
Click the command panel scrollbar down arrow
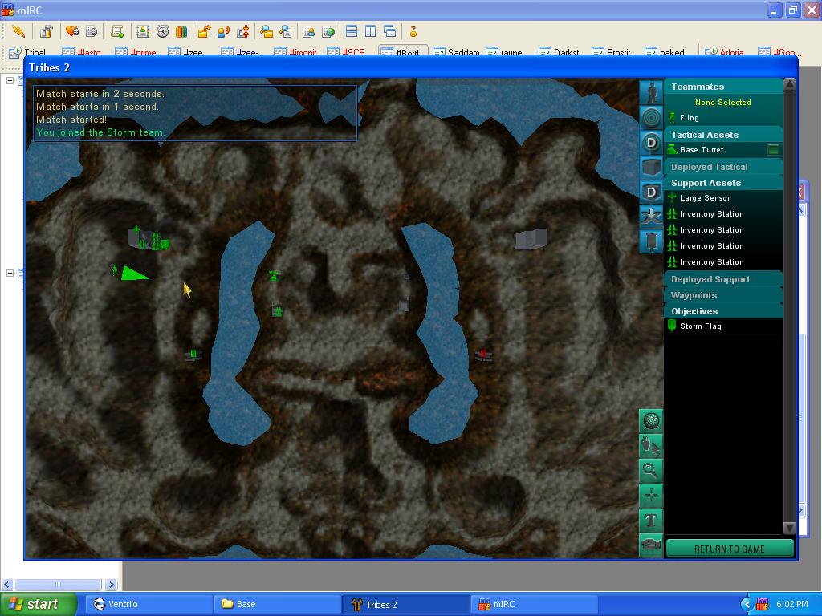tap(790, 528)
